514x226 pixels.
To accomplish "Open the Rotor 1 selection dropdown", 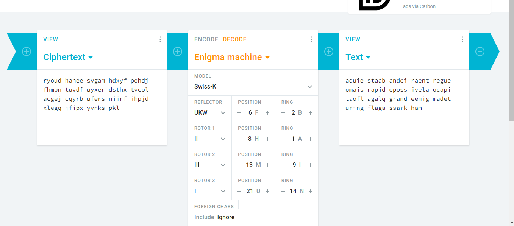I will click(x=210, y=139).
